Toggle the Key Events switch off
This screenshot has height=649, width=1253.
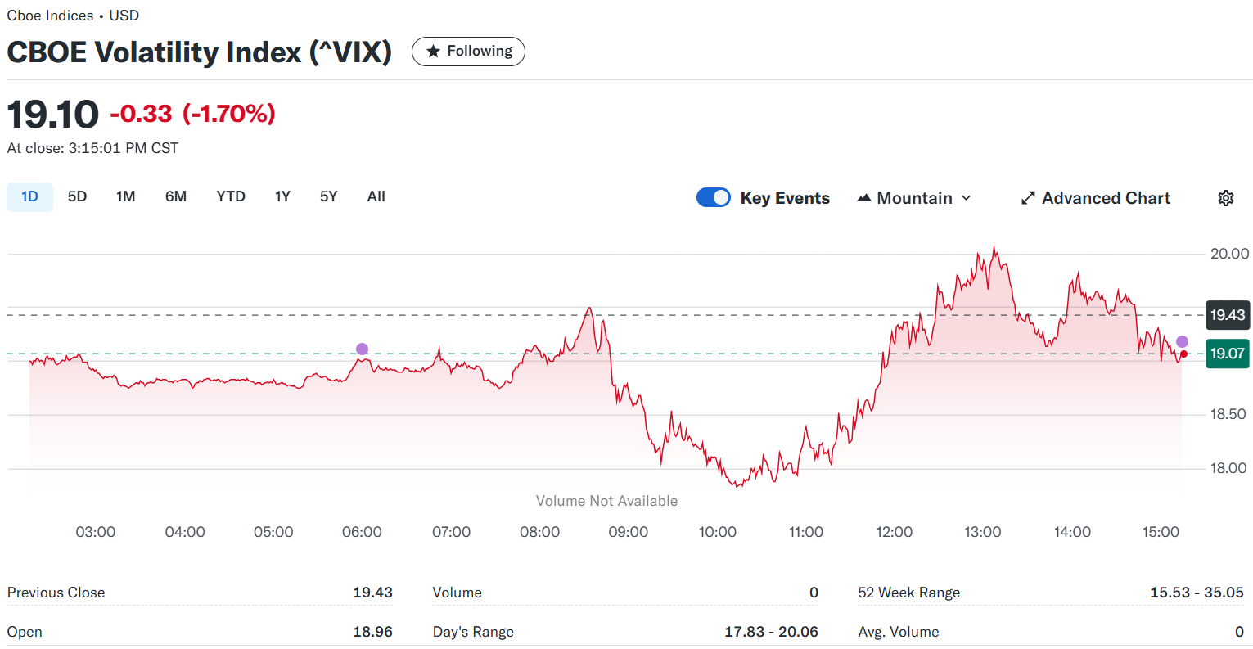[714, 198]
